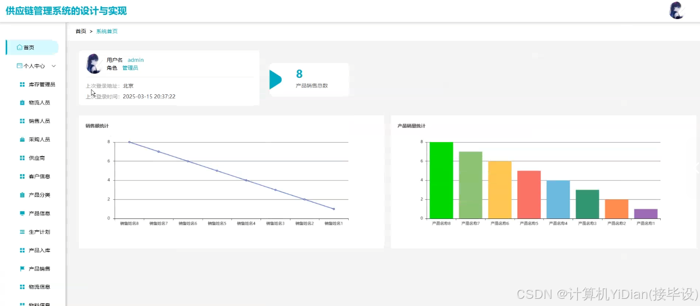Viewport: 700px width, 306px height.
Task: Click the orange 产品名称2 bar
Action: pos(616,209)
